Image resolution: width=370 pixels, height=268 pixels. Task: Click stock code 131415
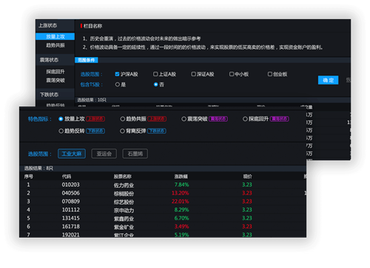coord(71,218)
